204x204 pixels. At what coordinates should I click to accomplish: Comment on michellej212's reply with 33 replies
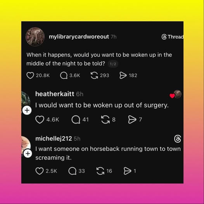point(73,171)
